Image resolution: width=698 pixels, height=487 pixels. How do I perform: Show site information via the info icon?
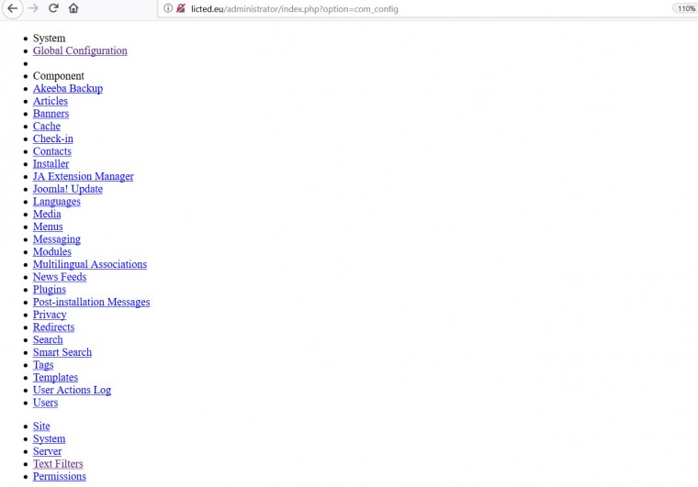[168, 8]
